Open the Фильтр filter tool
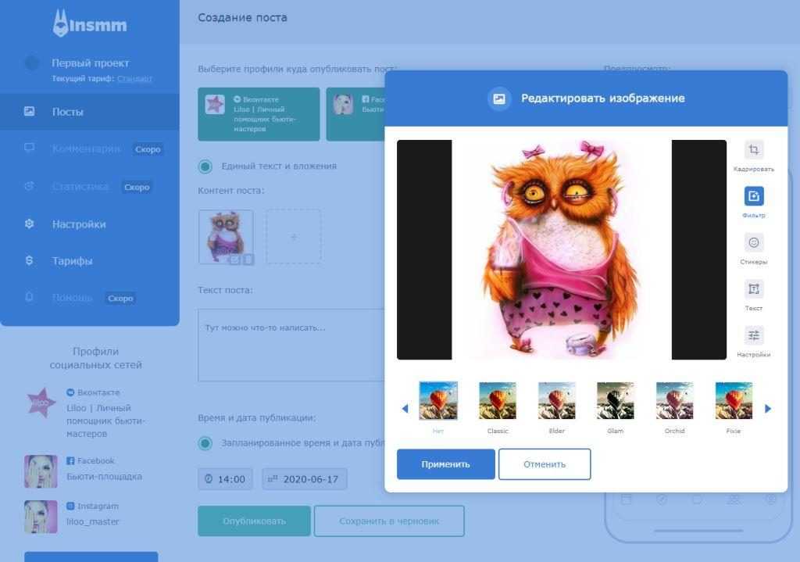800x562 pixels. pyautogui.click(x=753, y=196)
